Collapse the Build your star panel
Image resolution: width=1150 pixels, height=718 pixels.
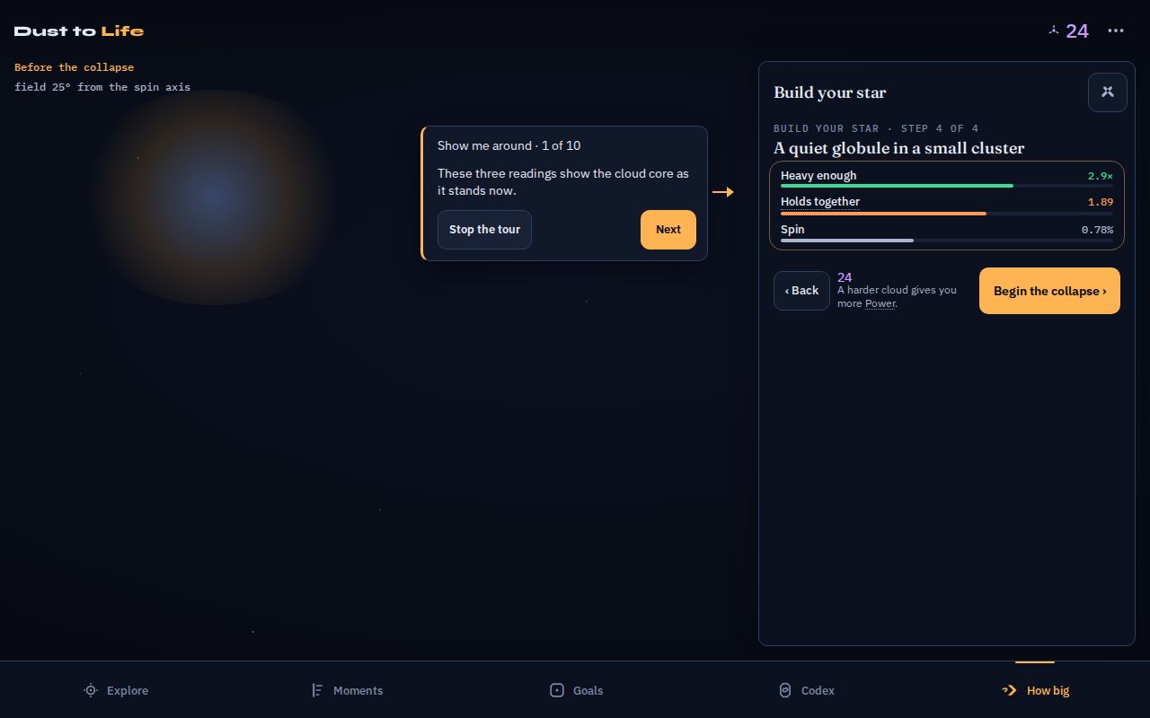point(1108,92)
